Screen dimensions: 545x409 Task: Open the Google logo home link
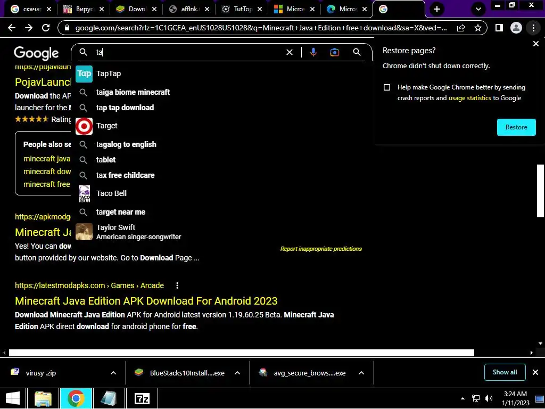click(37, 53)
